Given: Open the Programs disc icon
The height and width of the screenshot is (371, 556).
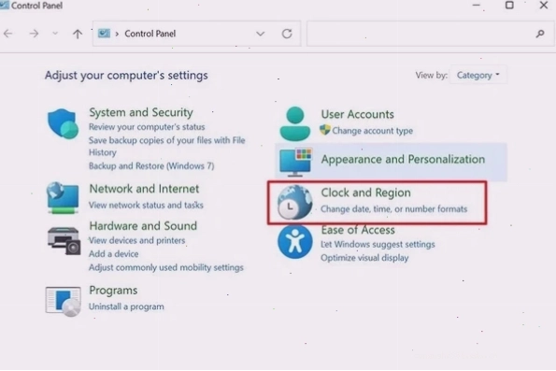Looking at the screenshot, I should pyautogui.click(x=64, y=301).
